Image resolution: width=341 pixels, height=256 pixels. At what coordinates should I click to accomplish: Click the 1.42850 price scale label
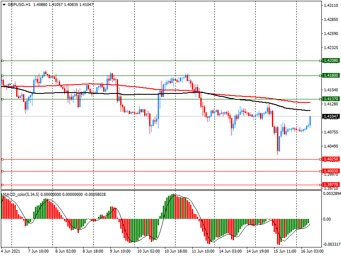(331, 20)
